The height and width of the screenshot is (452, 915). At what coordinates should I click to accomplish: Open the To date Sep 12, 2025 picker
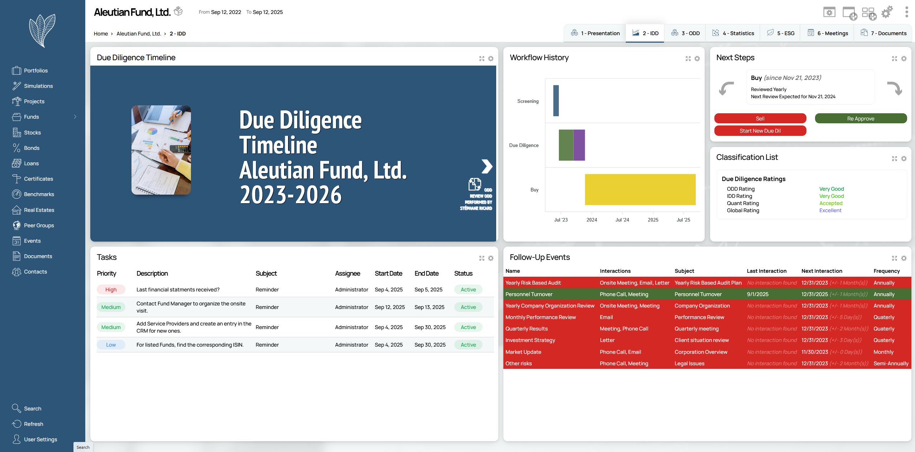point(268,12)
